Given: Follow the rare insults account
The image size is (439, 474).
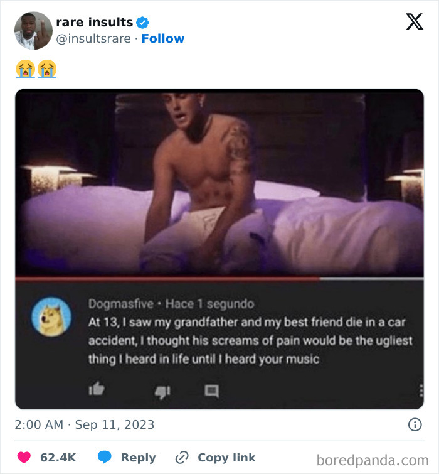Looking at the screenshot, I should click(163, 39).
